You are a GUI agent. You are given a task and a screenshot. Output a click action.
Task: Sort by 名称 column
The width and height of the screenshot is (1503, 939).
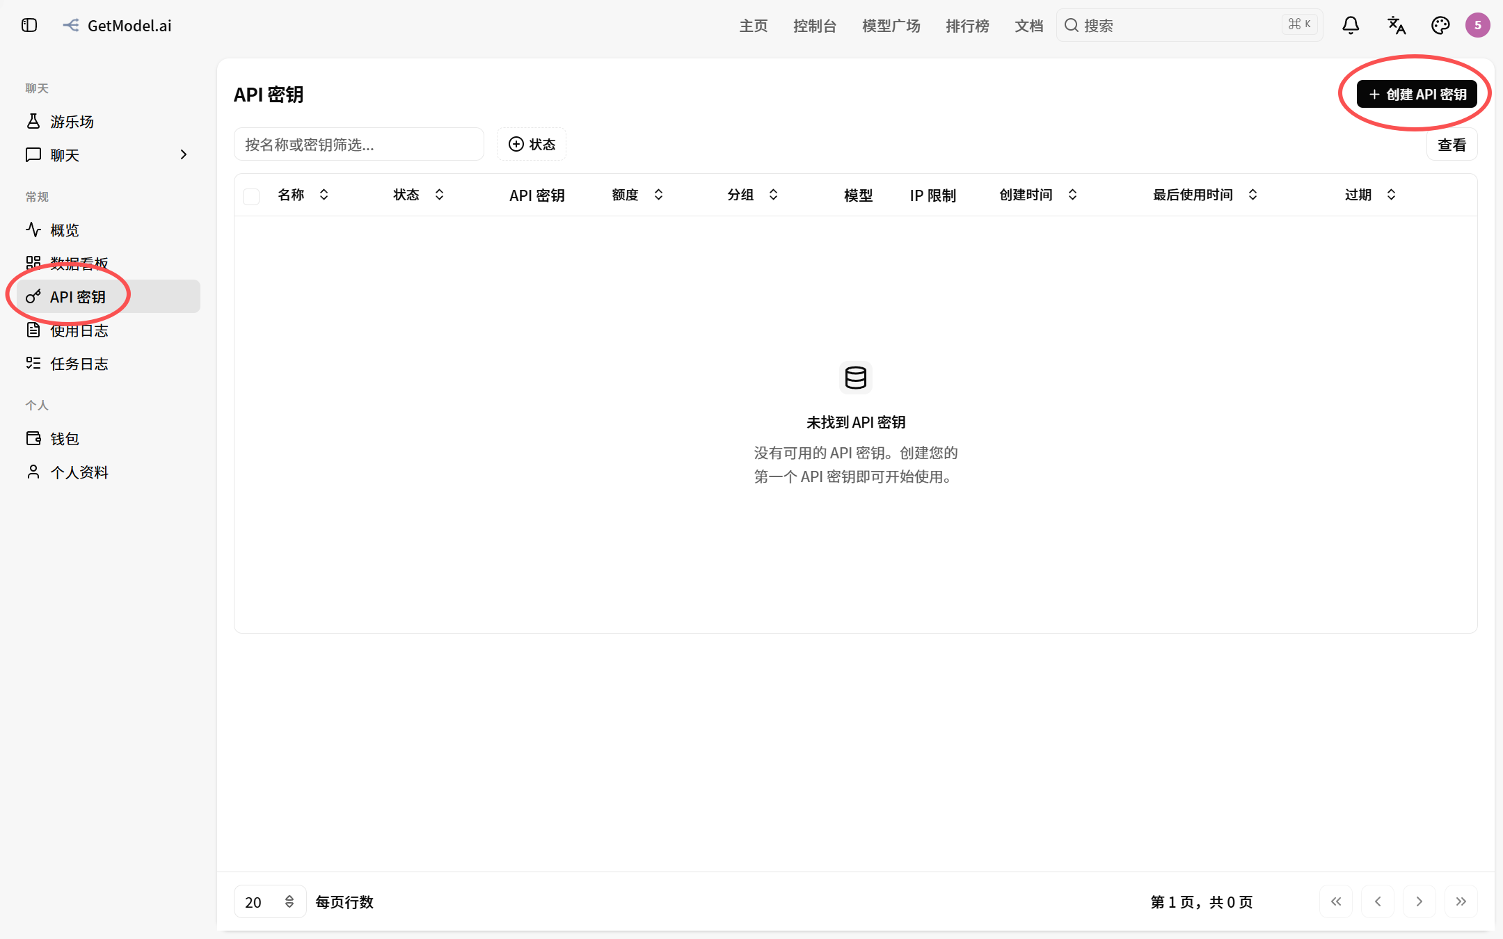(303, 195)
